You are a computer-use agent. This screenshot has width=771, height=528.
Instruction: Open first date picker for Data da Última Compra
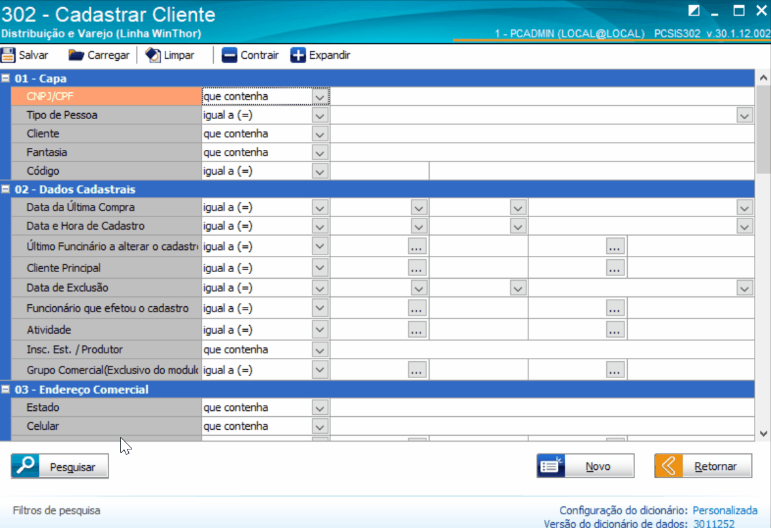pos(419,207)
